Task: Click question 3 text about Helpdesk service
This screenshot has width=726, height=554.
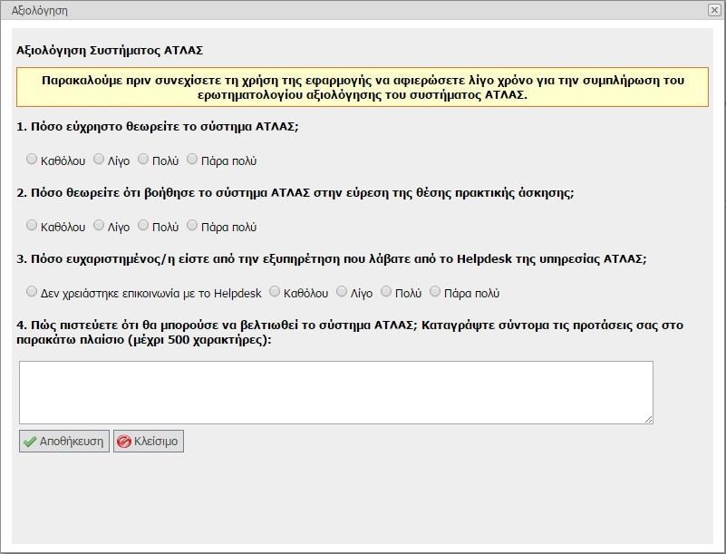Action: (x=332, y=259)
